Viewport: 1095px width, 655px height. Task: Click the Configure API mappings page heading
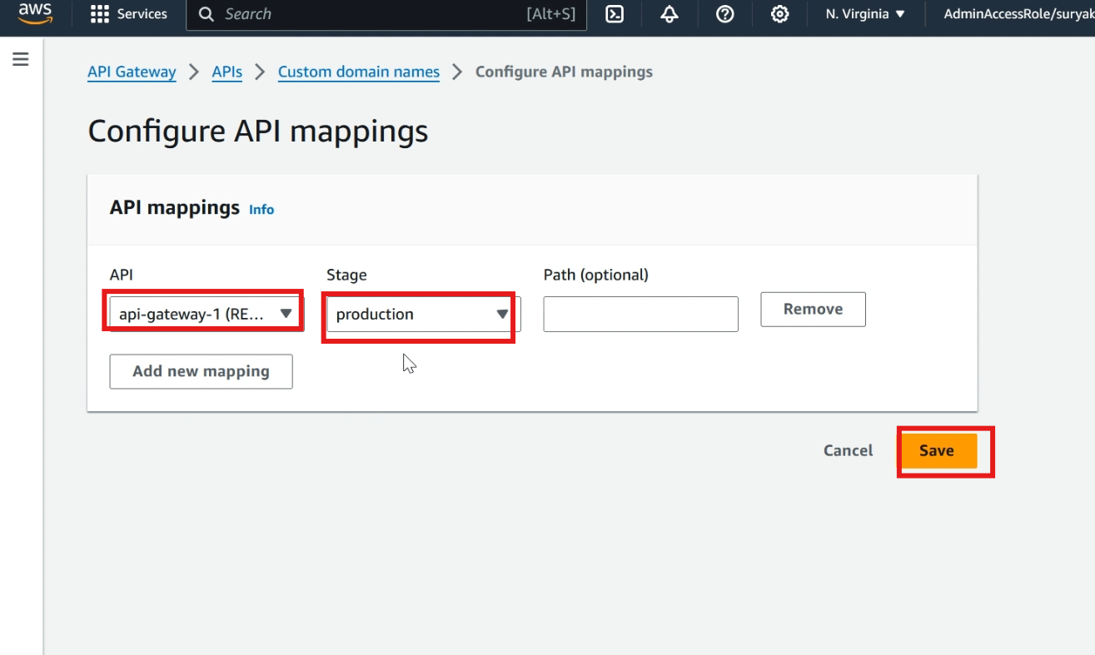click(258, 131)
